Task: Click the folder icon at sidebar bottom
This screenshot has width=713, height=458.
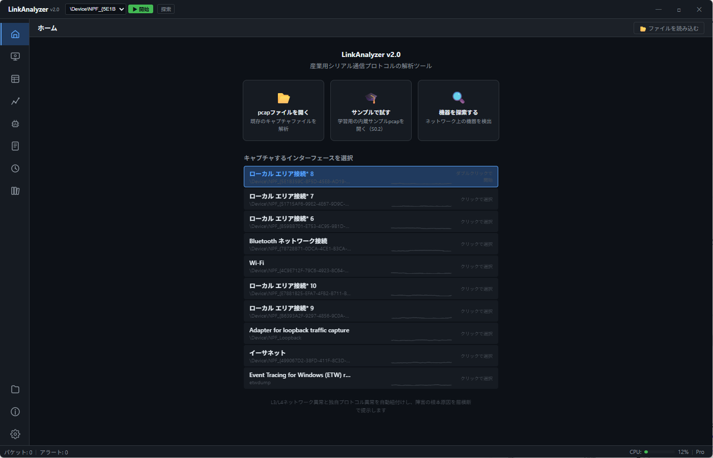Action: click(15, 389)
